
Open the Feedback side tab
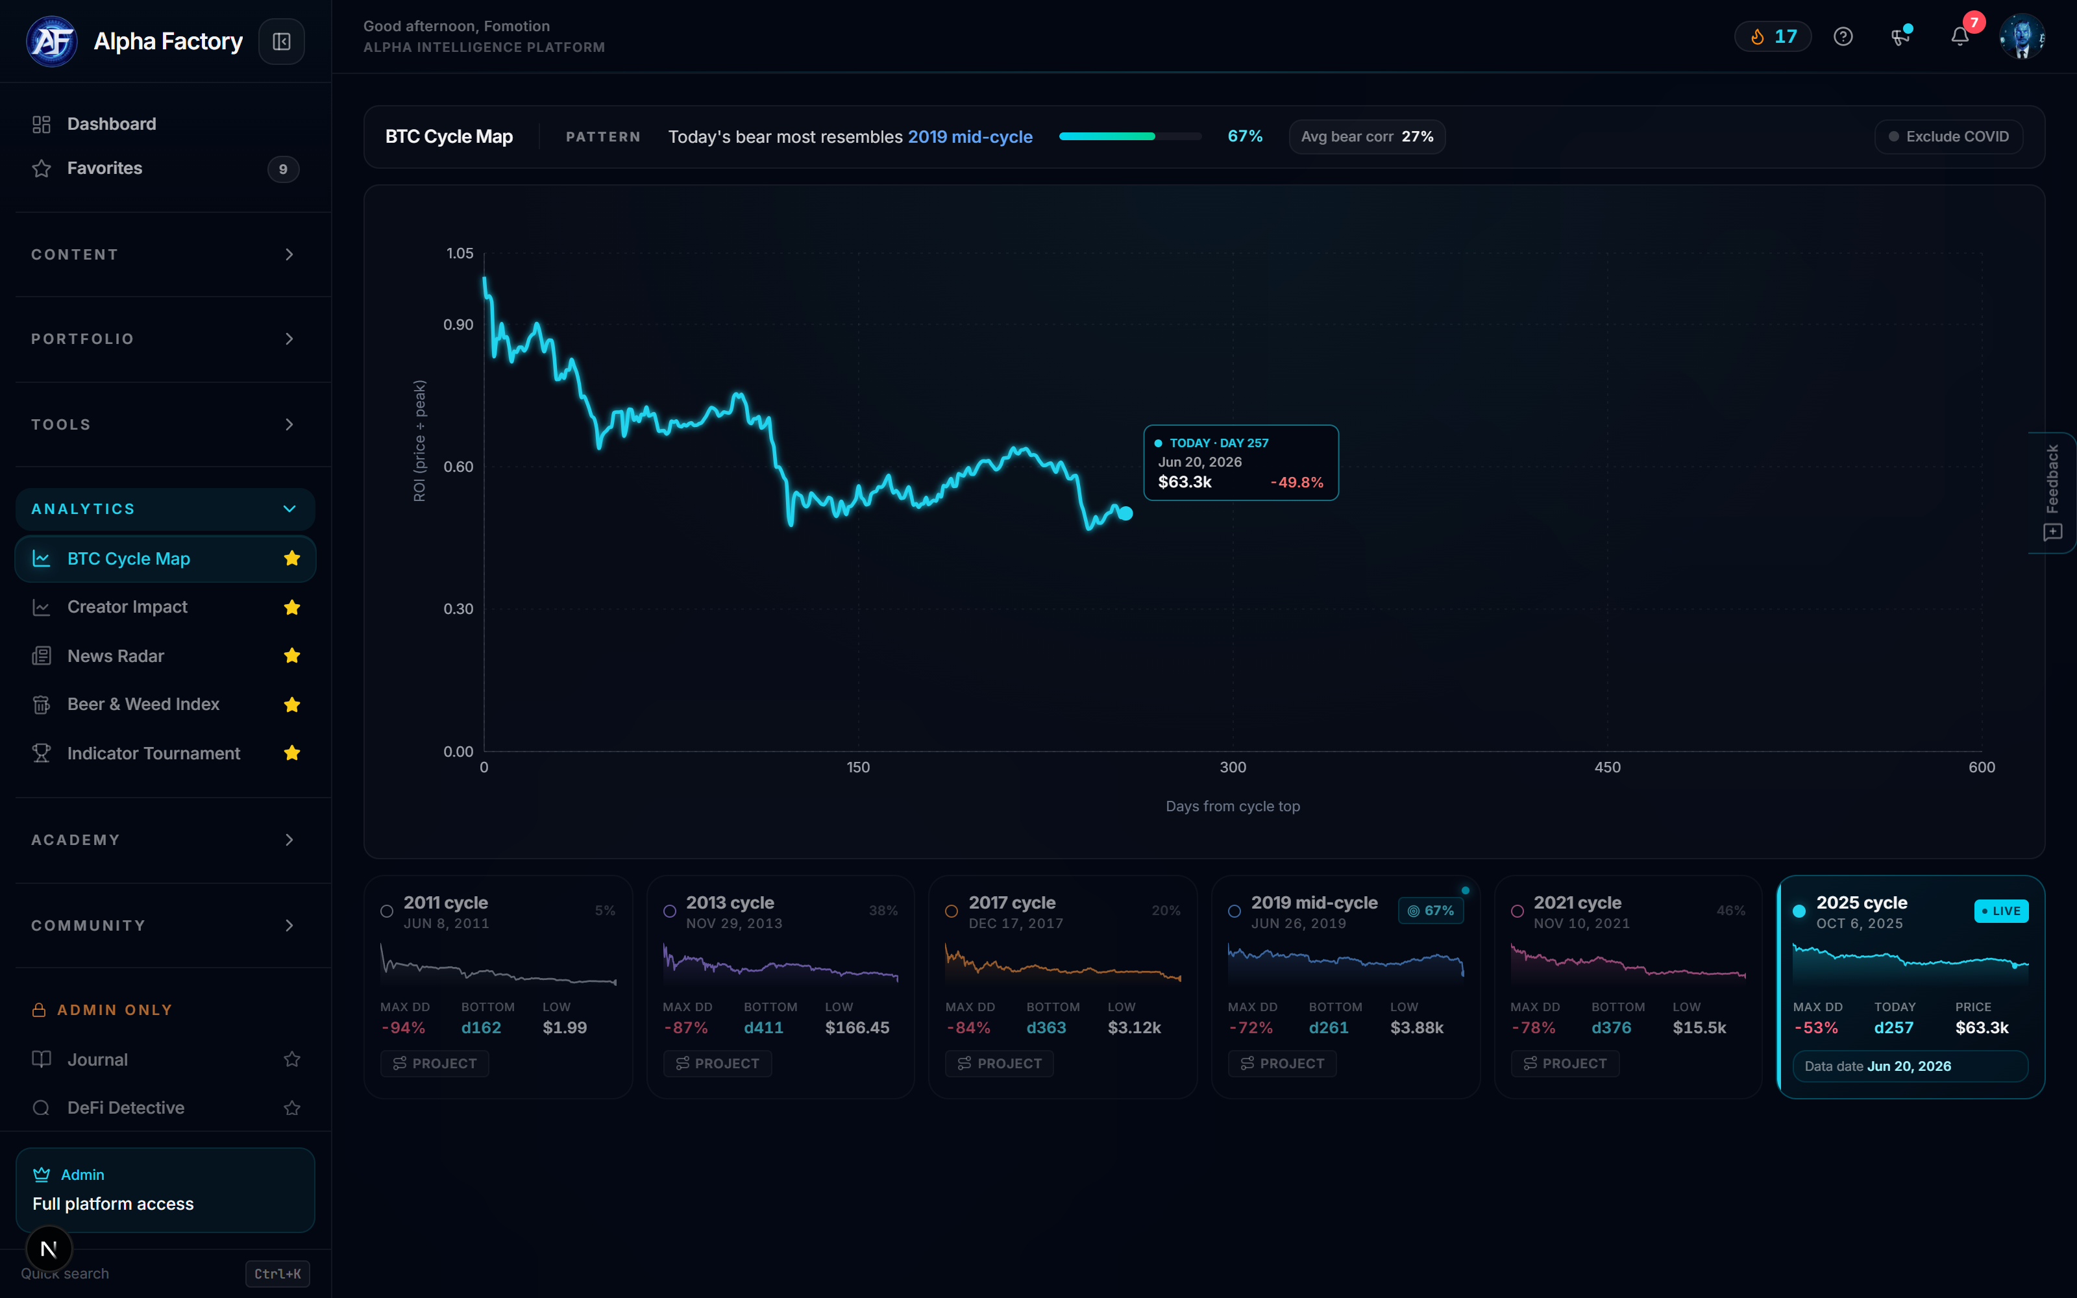[2052, 493]
